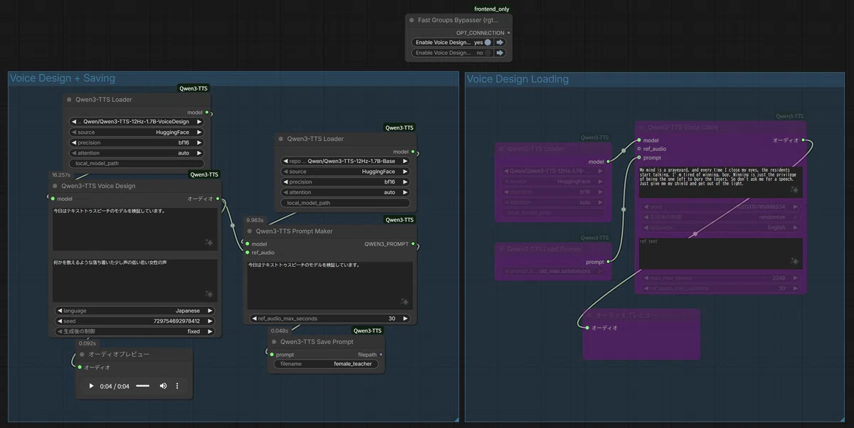Click sparkle icon in Voice Design first text box
This screenshot has width=854, height=428.
209,243
